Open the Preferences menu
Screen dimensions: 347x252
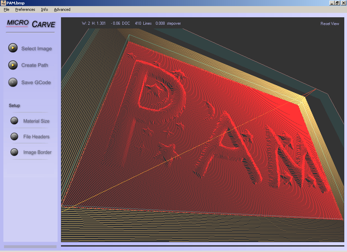pos(25,9)
